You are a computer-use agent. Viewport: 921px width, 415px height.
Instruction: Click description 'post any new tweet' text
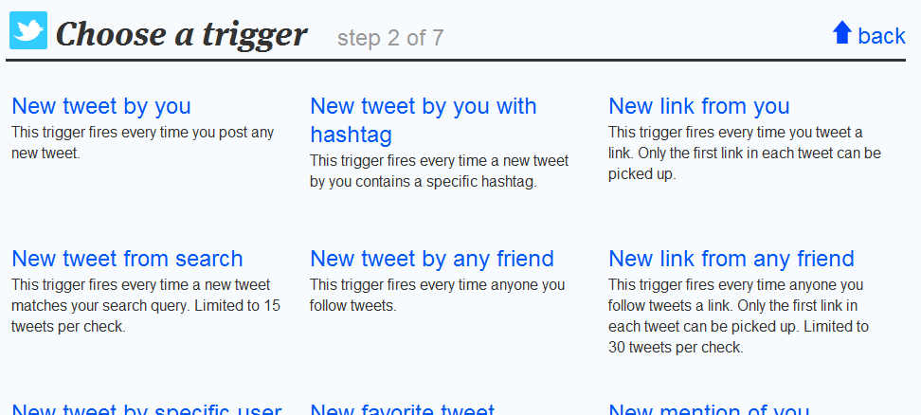[143, 143]
